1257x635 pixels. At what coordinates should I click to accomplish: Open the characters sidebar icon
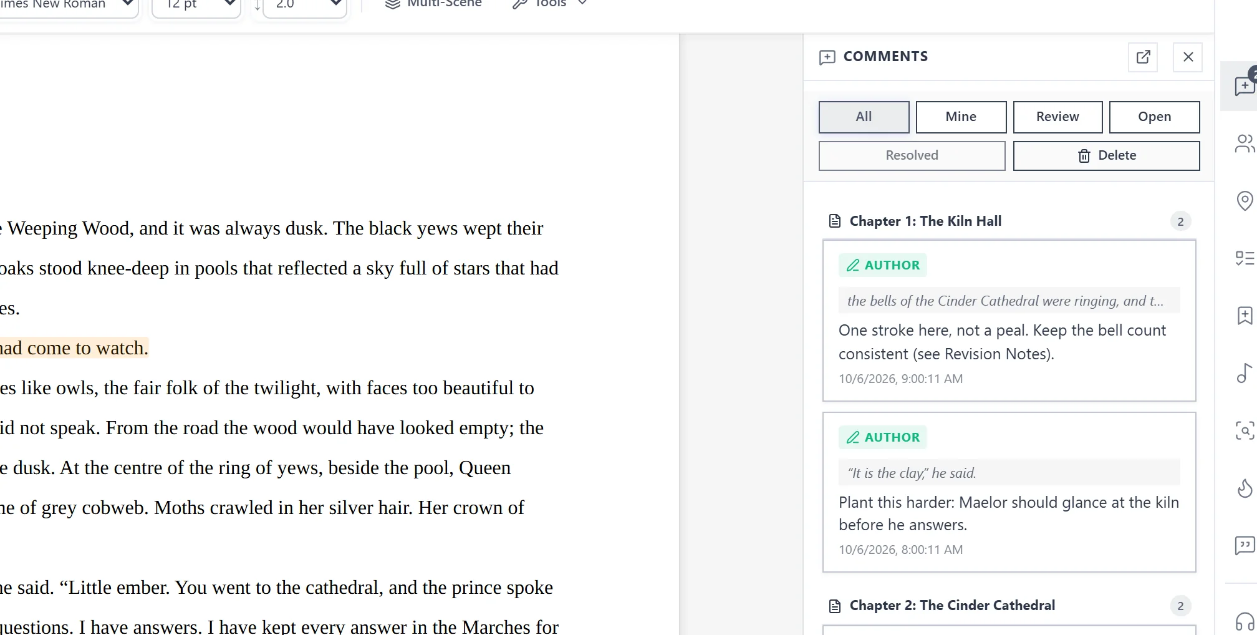pyautogui.click(x=1245, y=143)
